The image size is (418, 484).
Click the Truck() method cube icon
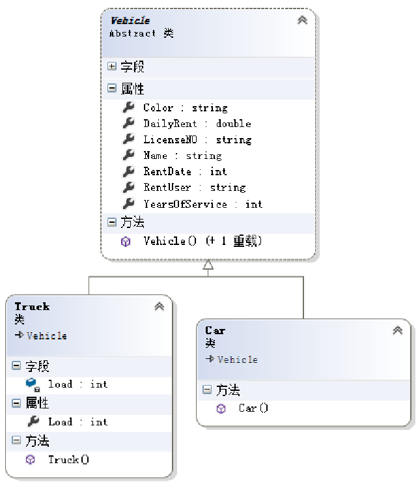click(x=31, y=459)
